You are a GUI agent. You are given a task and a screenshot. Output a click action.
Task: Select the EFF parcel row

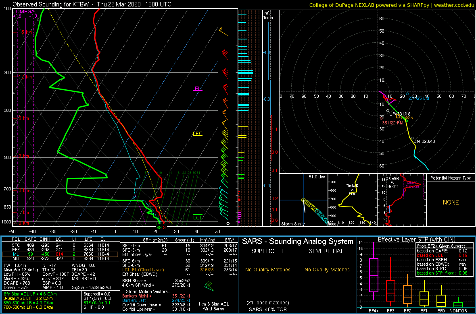(60, 250)
